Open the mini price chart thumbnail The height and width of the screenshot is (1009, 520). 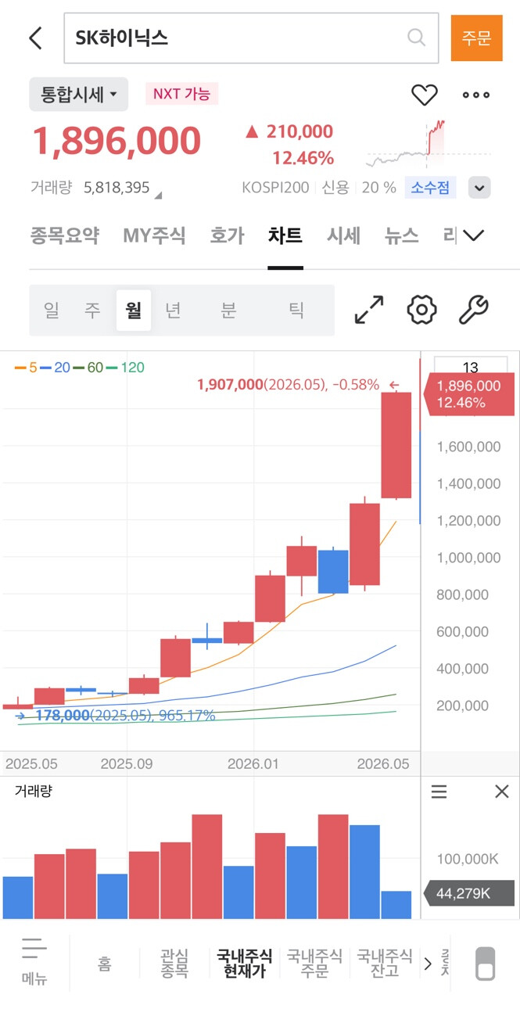tap(429, 144)
